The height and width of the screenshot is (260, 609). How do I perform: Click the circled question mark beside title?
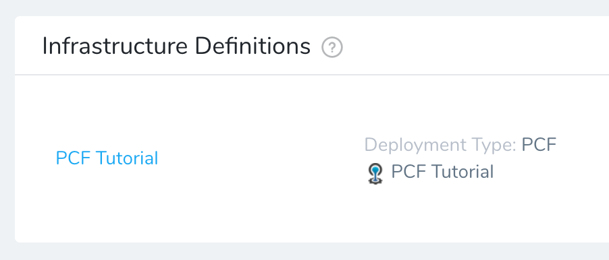coord(332,48)
